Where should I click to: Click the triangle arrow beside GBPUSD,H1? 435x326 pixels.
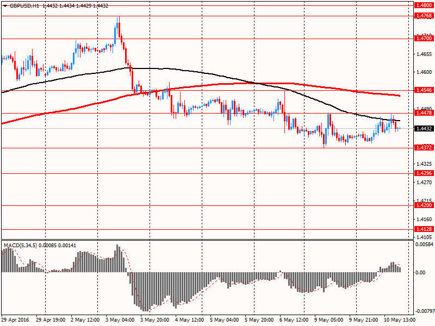5,6
